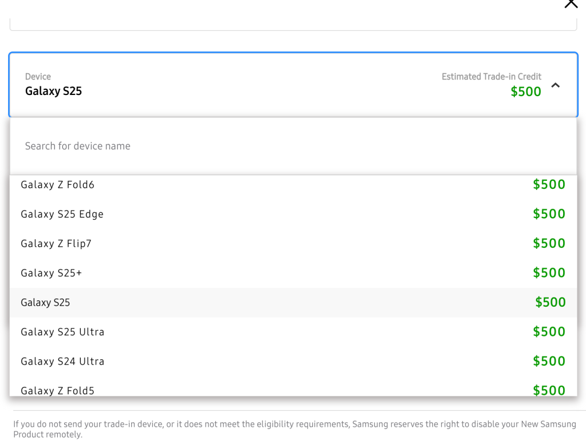This screenshot has height=444, width=586.
Task: Click the Estimated Trade-in Credit $500 value
Action: (x=525, y=92)
